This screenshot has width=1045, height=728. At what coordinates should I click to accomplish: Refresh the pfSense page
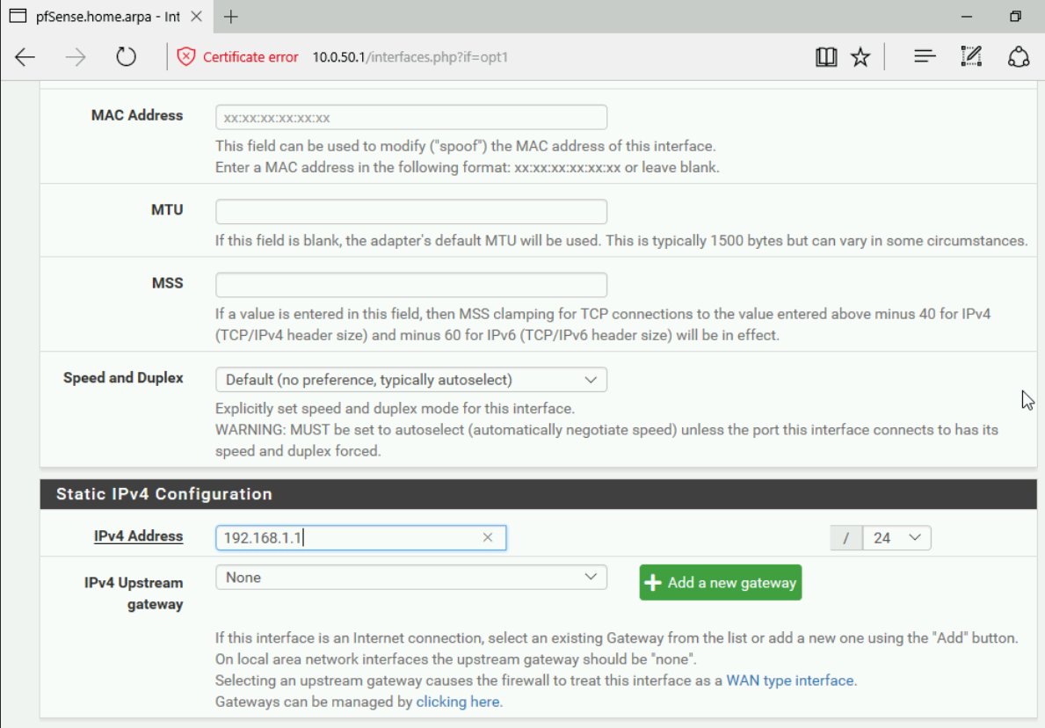click(127, 57)
